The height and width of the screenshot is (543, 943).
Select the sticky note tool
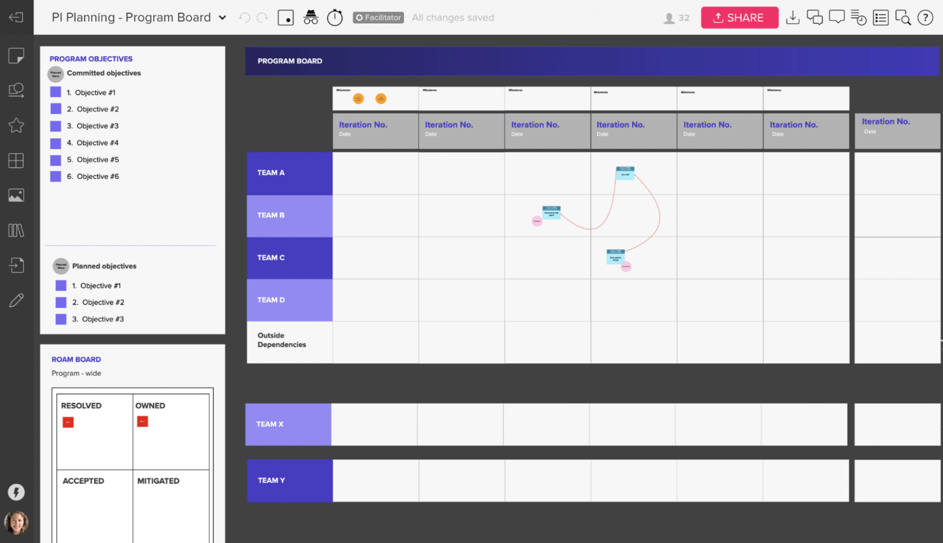coord(16,55)
